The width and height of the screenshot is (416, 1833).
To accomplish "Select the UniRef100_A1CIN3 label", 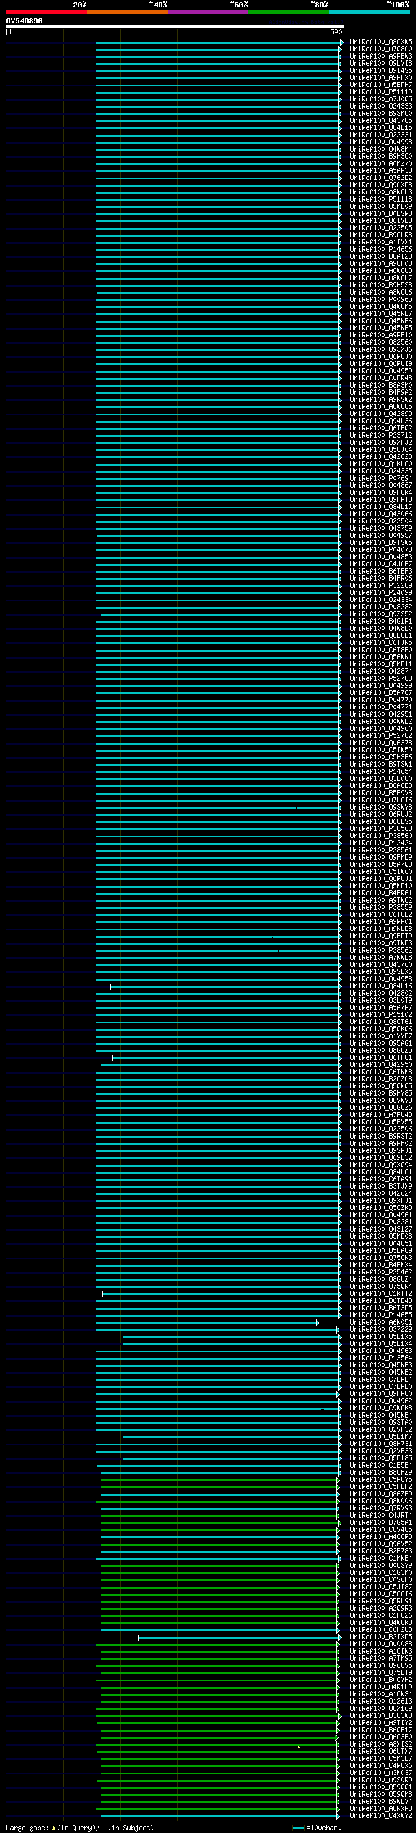I will coord(380,1651).
